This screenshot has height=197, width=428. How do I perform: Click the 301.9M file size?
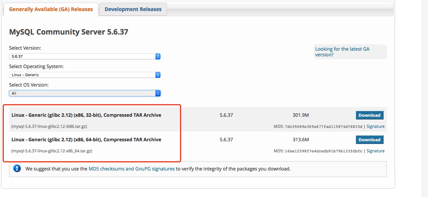point(301,115)
